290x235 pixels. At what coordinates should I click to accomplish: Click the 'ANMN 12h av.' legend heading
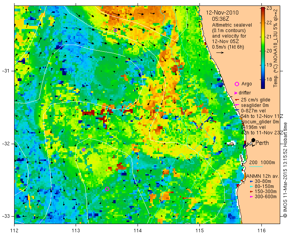tap(263, 176)
